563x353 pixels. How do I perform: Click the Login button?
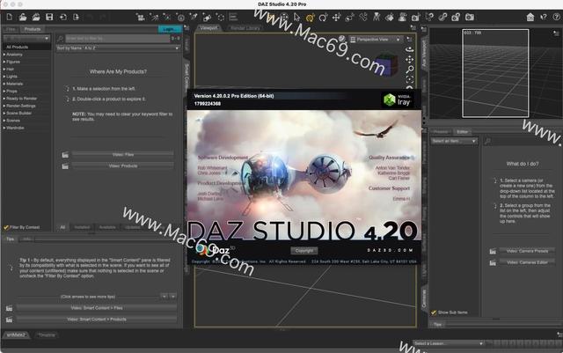pos(169,29)
